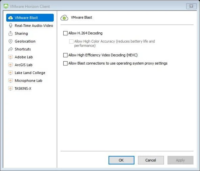The image size is (200, 171).
Task: Confirm settings with OK button
Action: pos(121,160)
